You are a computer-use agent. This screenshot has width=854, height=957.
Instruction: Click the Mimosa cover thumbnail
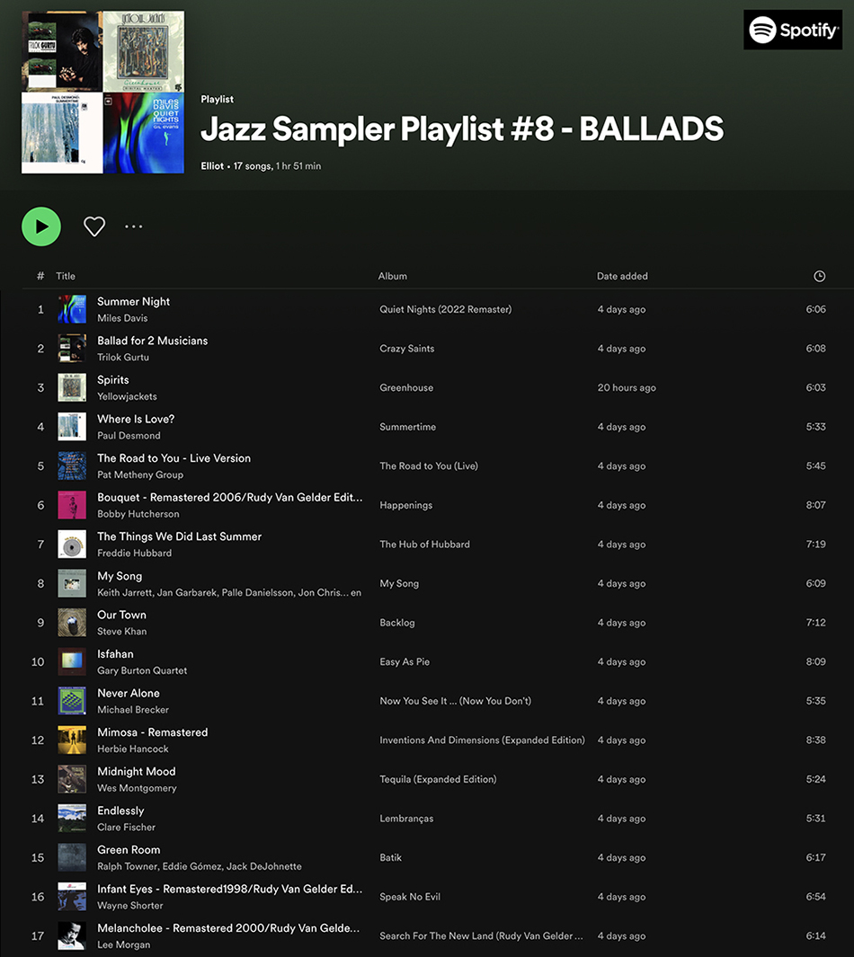pos(72,740)
